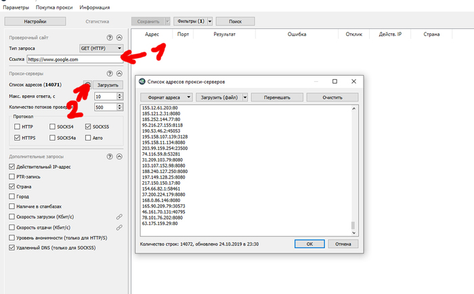Click the round icon beside Загрузить button

click(88, 84)
